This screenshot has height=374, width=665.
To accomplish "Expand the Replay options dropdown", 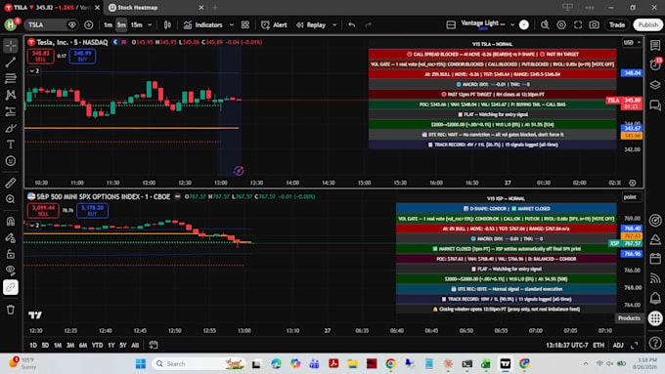I will tap(334, 25).
